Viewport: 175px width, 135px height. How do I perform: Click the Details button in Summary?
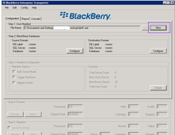[x=158, y=88]
